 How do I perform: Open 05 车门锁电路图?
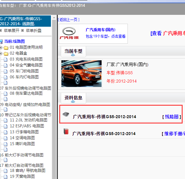[24, 71]
